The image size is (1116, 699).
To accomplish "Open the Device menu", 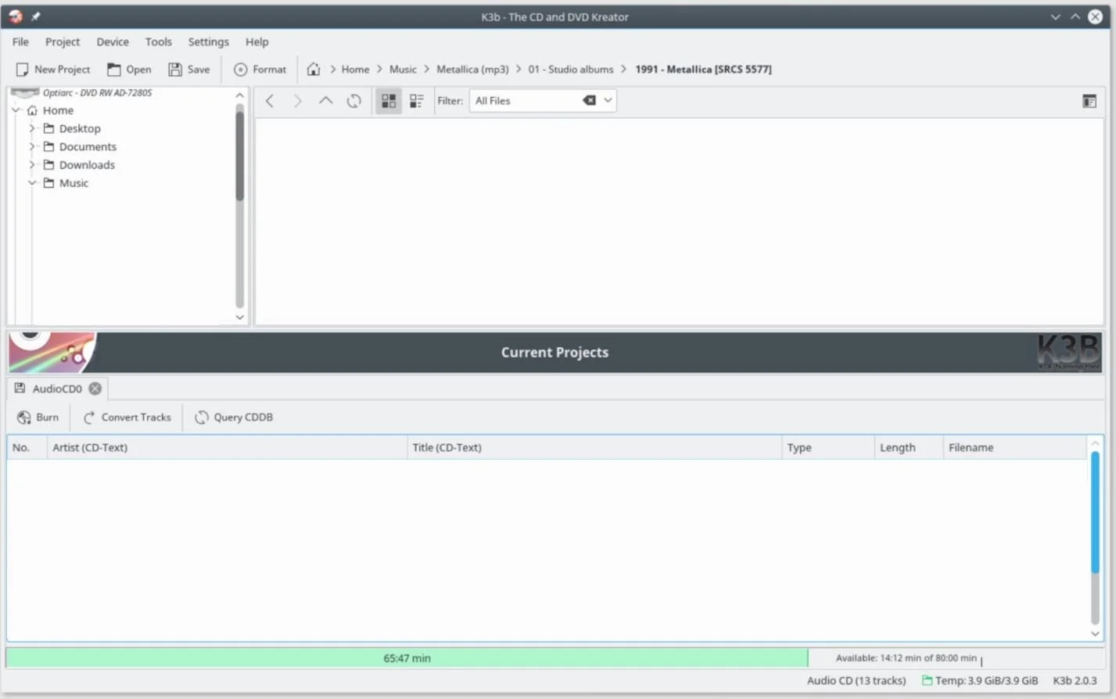I will tap(113, 41).
